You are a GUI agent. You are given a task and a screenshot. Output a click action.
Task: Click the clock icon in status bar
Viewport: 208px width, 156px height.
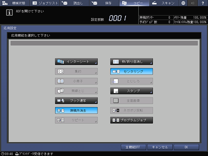point(2,154)
